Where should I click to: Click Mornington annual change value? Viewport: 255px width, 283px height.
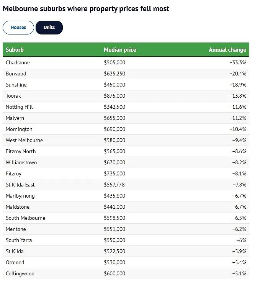pyautogui.click(x=238, y=129)
